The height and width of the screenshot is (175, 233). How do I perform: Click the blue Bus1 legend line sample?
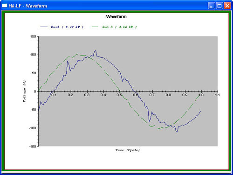[44, 27]
